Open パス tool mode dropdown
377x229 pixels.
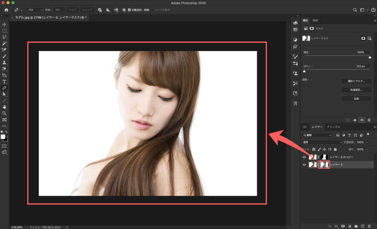click(x=35, y=10)
